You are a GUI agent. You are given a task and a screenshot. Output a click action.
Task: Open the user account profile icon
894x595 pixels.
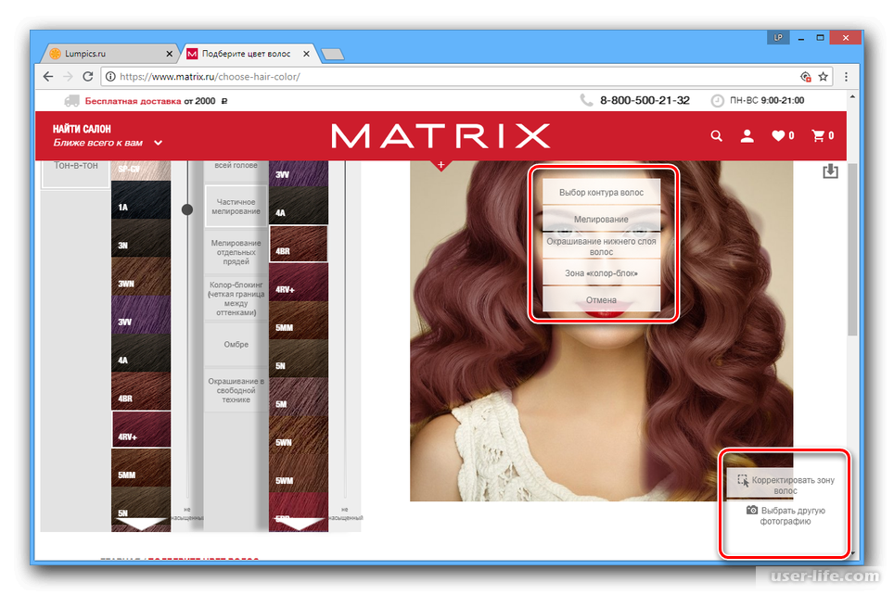point(747,136)
